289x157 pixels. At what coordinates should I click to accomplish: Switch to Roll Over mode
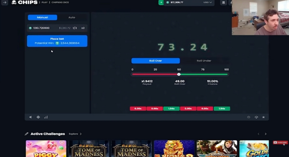point(156,61)
